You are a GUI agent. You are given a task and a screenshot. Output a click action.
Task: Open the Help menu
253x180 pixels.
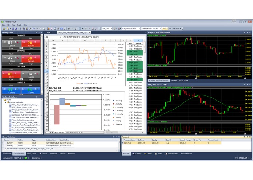click(25, 25)
